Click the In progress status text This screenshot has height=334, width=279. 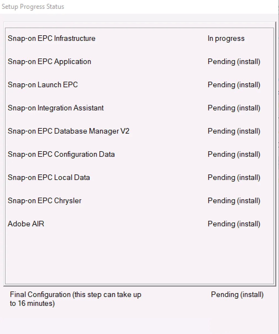(x=226, y=38)
